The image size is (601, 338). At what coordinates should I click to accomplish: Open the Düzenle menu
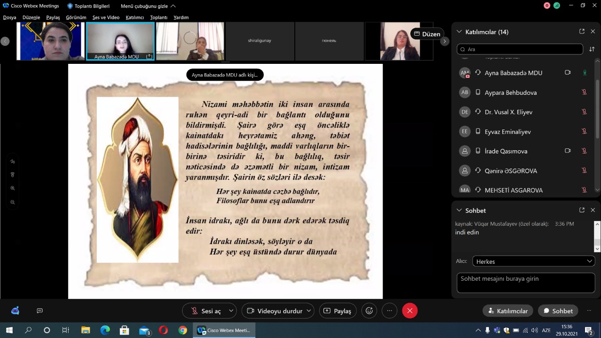[31, 17]
